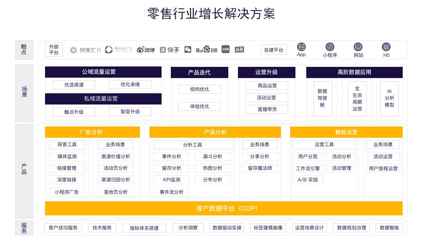
Task: Select the 产品分析 orange header
Action: pos(215,132)
